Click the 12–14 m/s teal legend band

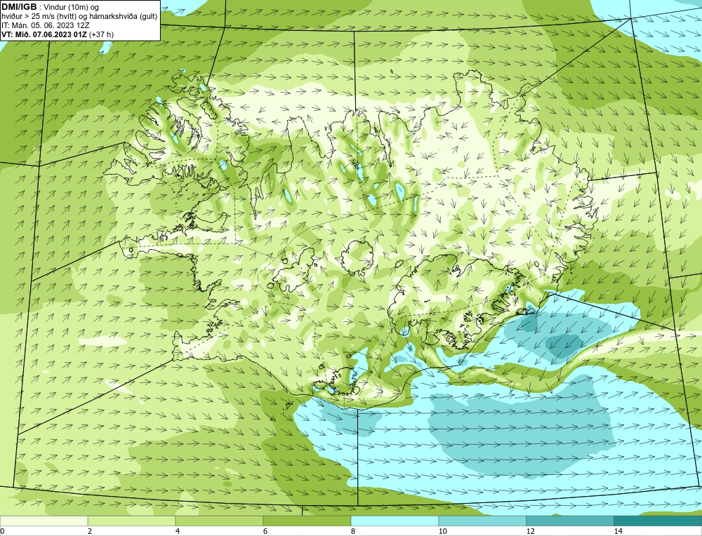(x=570, y=521)
